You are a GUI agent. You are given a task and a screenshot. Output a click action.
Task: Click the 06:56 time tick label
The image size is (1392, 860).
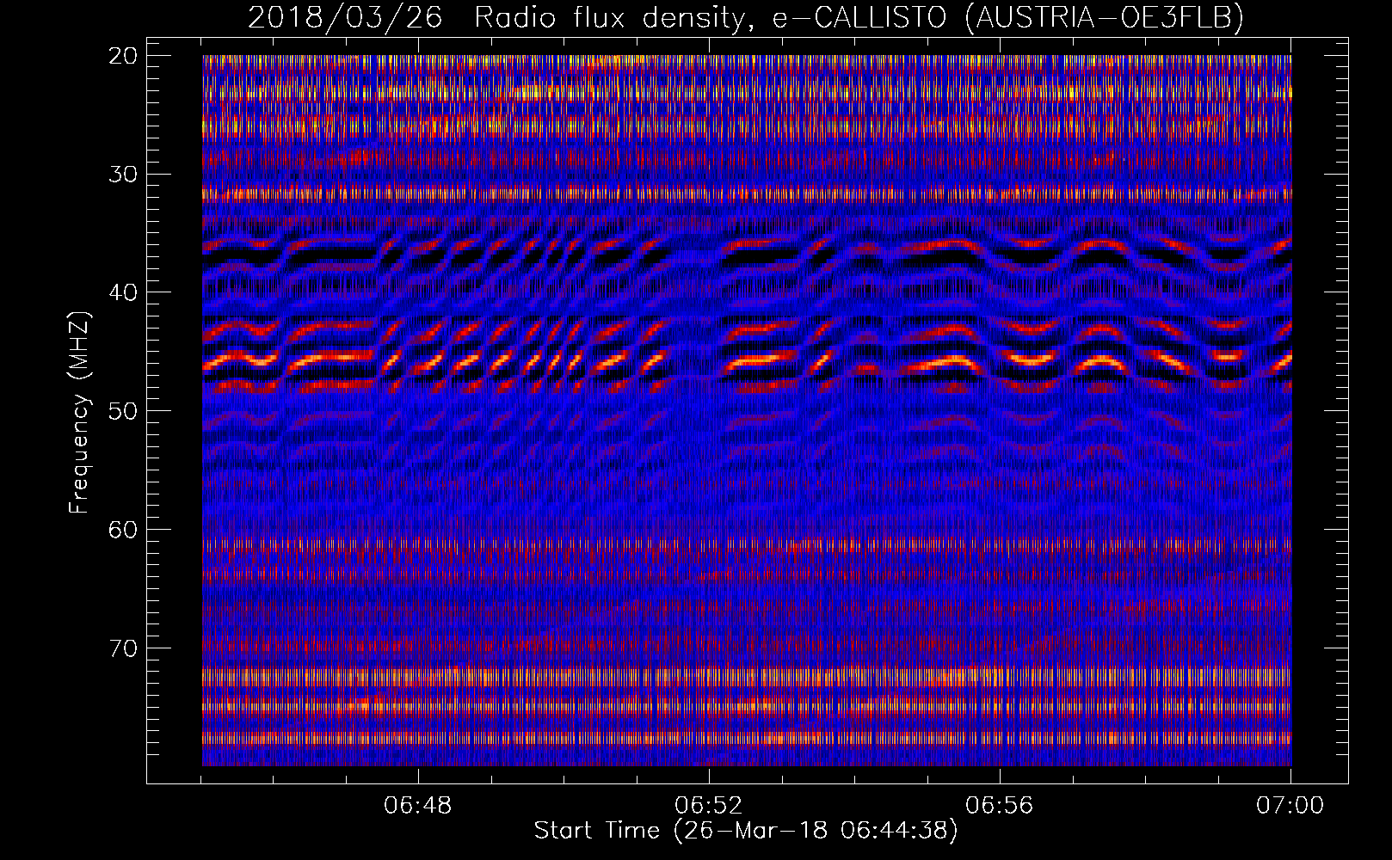tap(1000, 806)
